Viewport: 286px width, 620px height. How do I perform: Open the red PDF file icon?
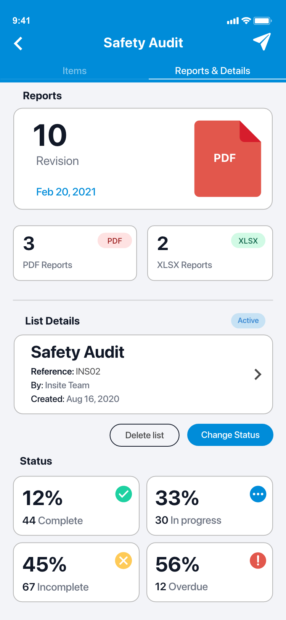tap(228, 159)
